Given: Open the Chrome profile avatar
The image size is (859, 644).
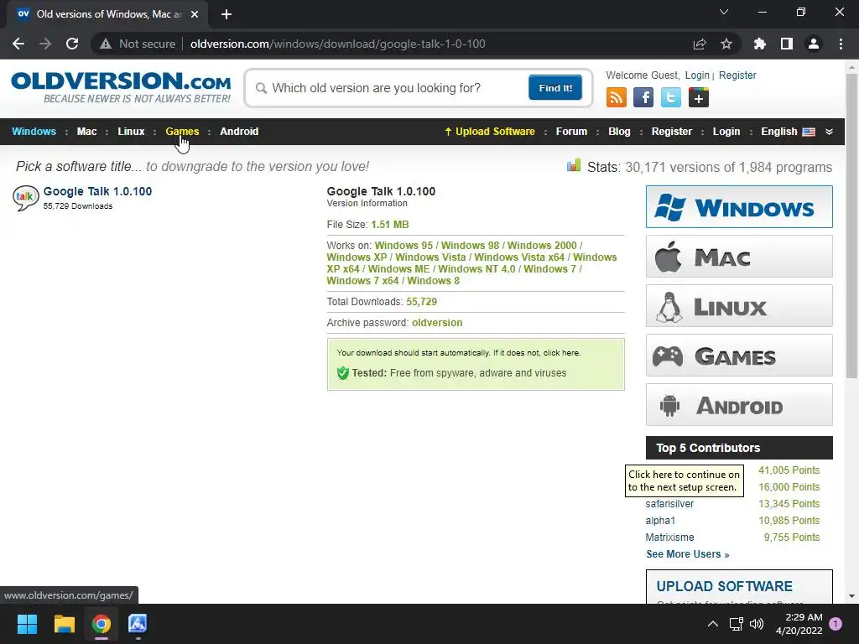Looking at the screenshot, I should tap(814, 44).
